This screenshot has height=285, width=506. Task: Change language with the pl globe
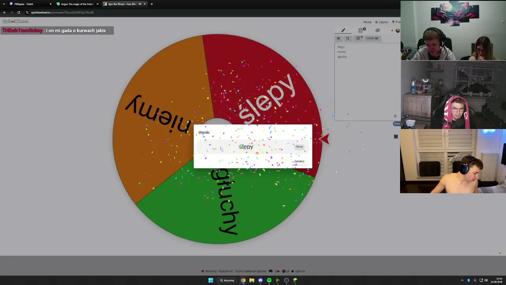click(x=286, y=271)
